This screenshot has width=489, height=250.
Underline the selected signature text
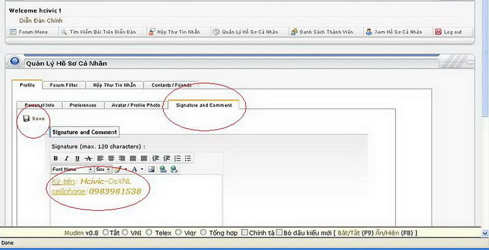(x=78, y=158)
